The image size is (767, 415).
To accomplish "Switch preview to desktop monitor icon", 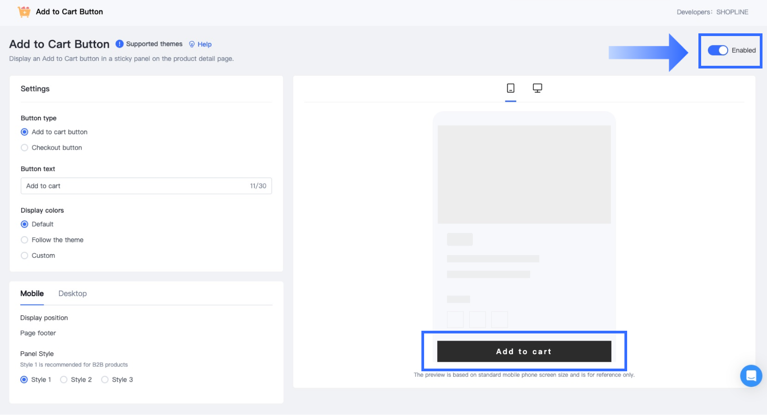I will coord(537,88).
